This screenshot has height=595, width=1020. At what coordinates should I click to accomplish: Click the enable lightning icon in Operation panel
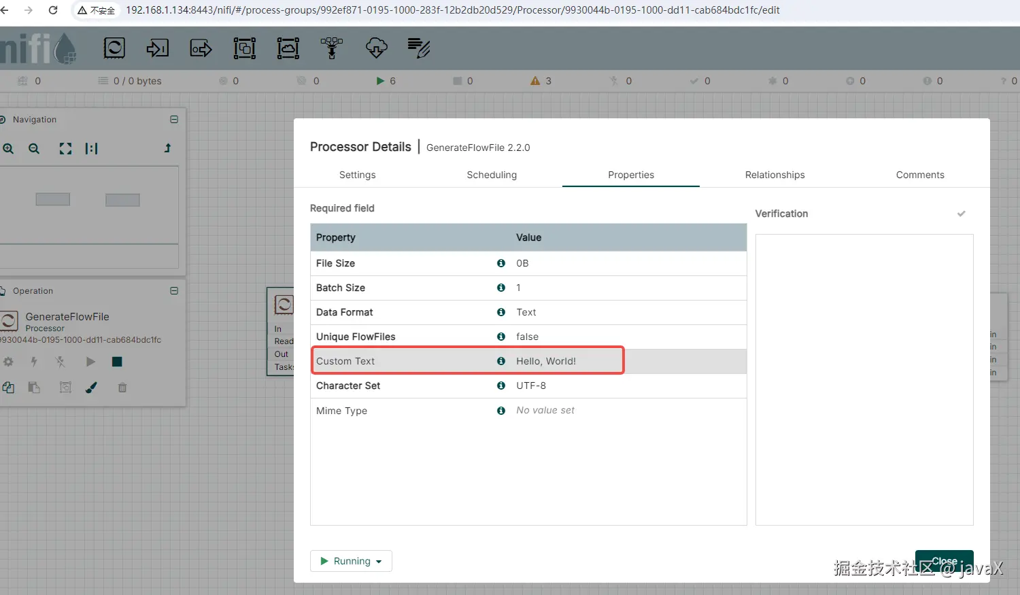click(x=34, y=362)
